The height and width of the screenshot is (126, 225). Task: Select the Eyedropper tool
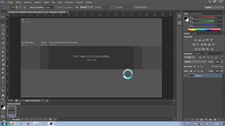pyautogui.click(x=3, y=38)
